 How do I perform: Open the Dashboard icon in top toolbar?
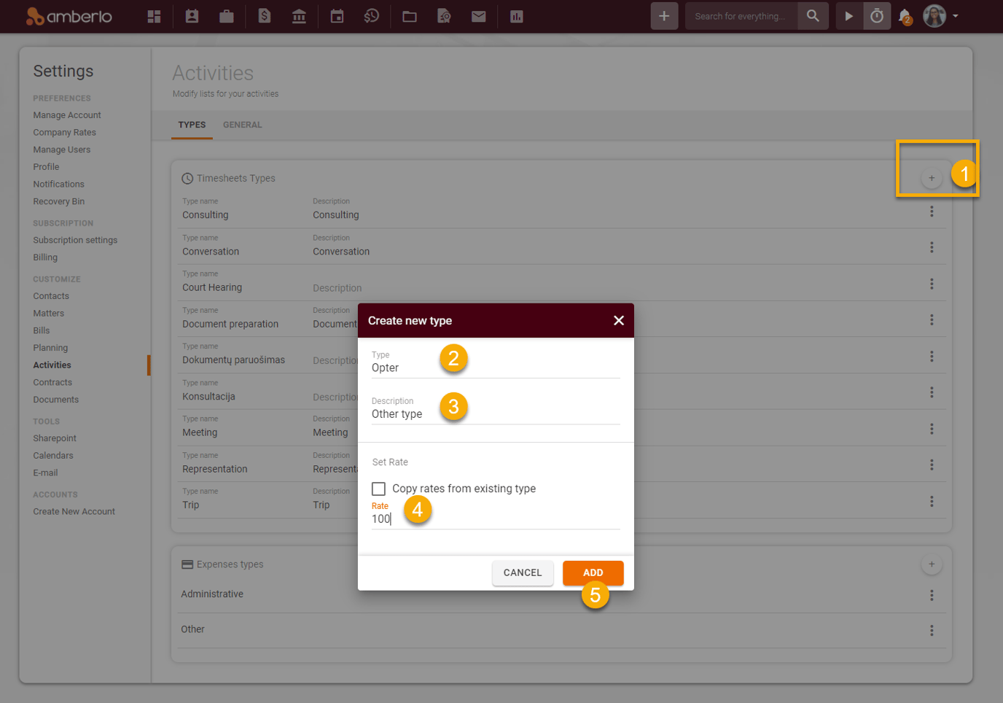[x=153, y=15]
